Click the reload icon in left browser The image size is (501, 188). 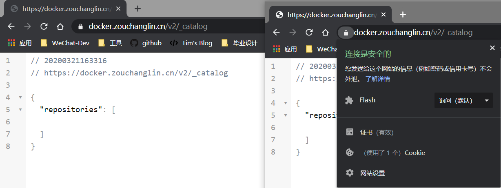(44, 27)
